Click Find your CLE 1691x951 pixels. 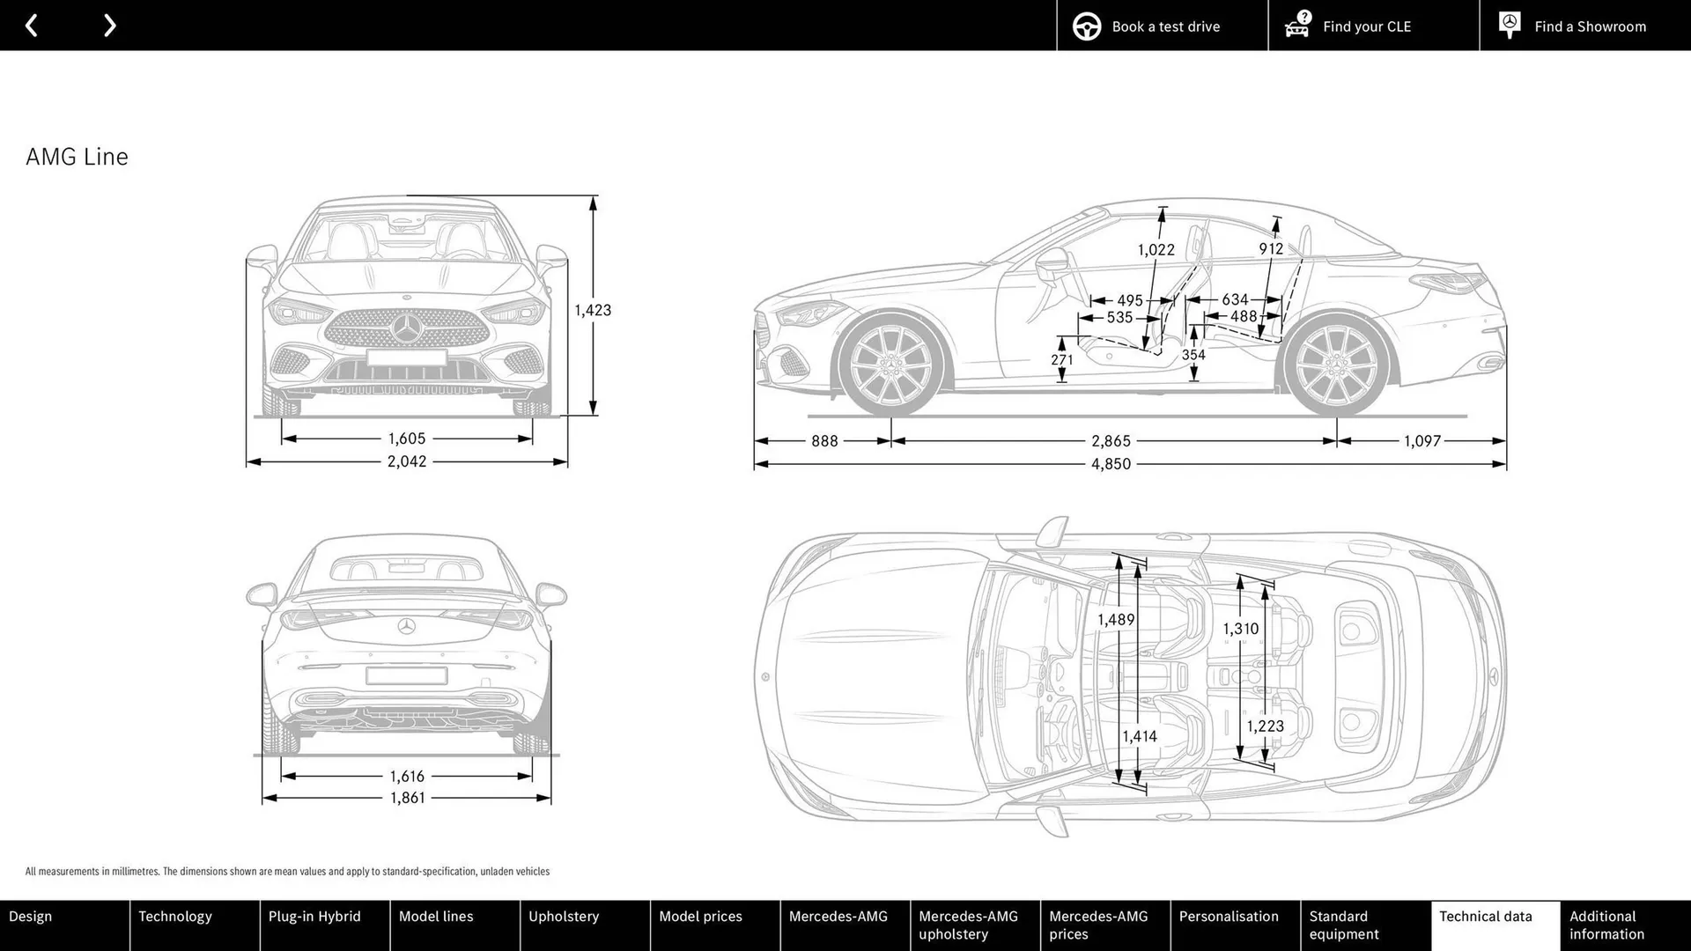pyautogui.click(x=1366, y=26)
